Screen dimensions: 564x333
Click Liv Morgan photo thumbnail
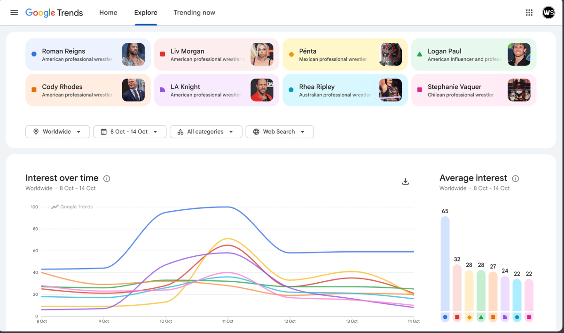(x=262, y=55)
